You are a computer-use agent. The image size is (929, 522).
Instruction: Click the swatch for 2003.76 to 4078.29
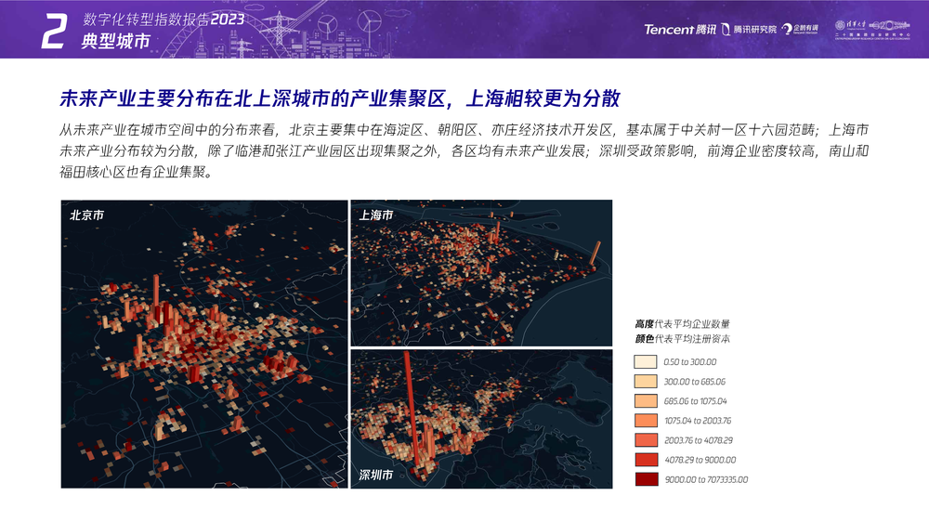click(646, 440)
